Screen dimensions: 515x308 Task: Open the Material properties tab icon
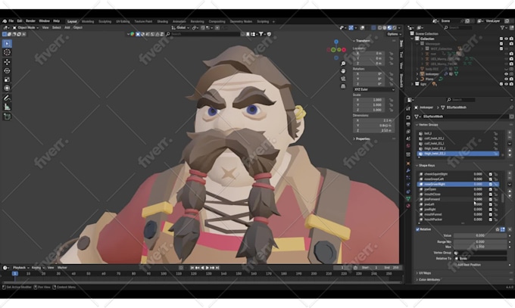tap(408, 206)
